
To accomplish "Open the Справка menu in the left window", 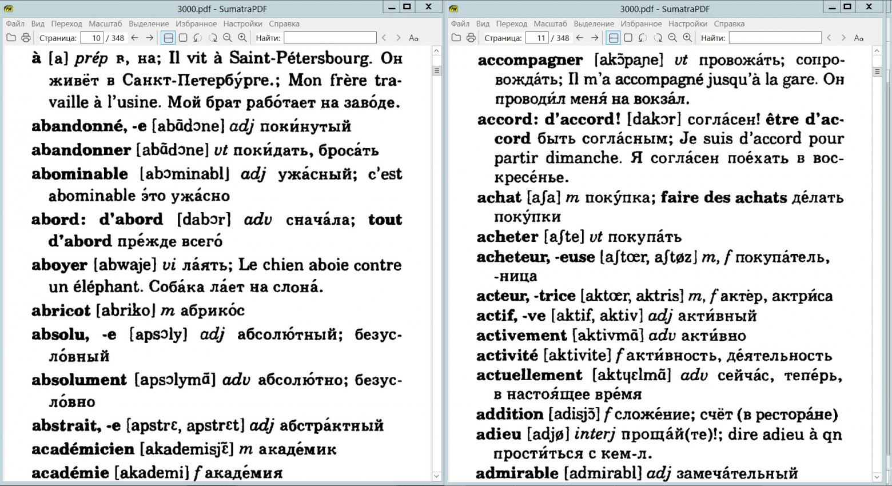I will [284, 23].
